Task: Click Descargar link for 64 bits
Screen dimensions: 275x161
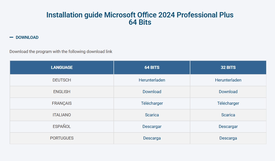Action: coord(152,126)
